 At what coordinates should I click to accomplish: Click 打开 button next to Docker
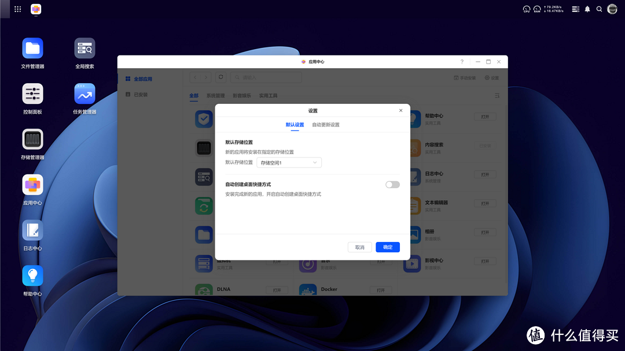click(381, 290)
